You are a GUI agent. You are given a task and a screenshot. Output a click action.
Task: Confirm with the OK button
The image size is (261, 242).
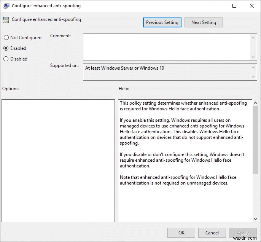tap(181, 233)
